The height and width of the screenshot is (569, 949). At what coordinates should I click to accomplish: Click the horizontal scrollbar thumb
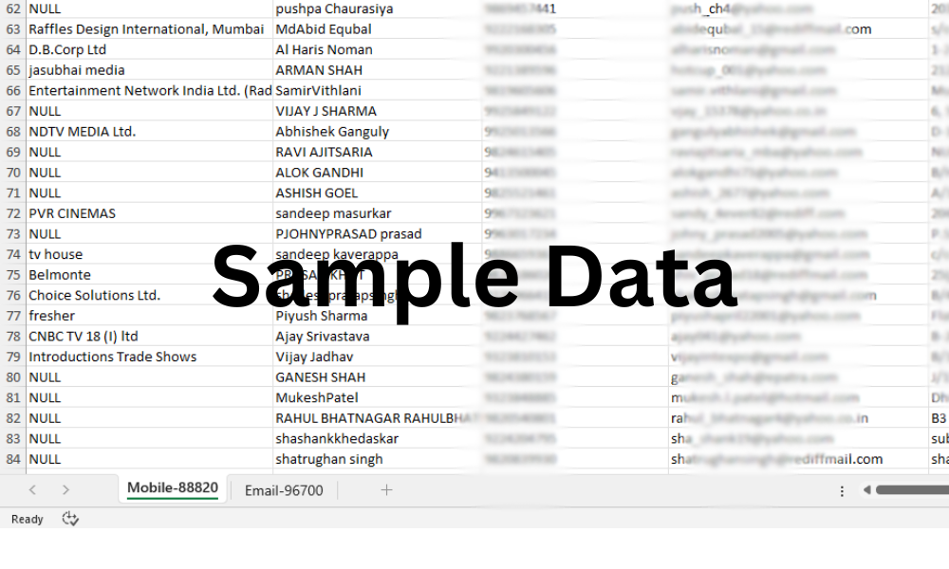pos(912,489)
